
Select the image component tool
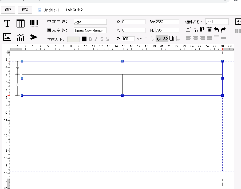click(7, 37)
